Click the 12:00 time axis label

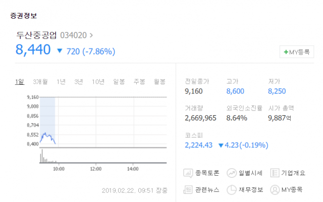pos(96,169)
